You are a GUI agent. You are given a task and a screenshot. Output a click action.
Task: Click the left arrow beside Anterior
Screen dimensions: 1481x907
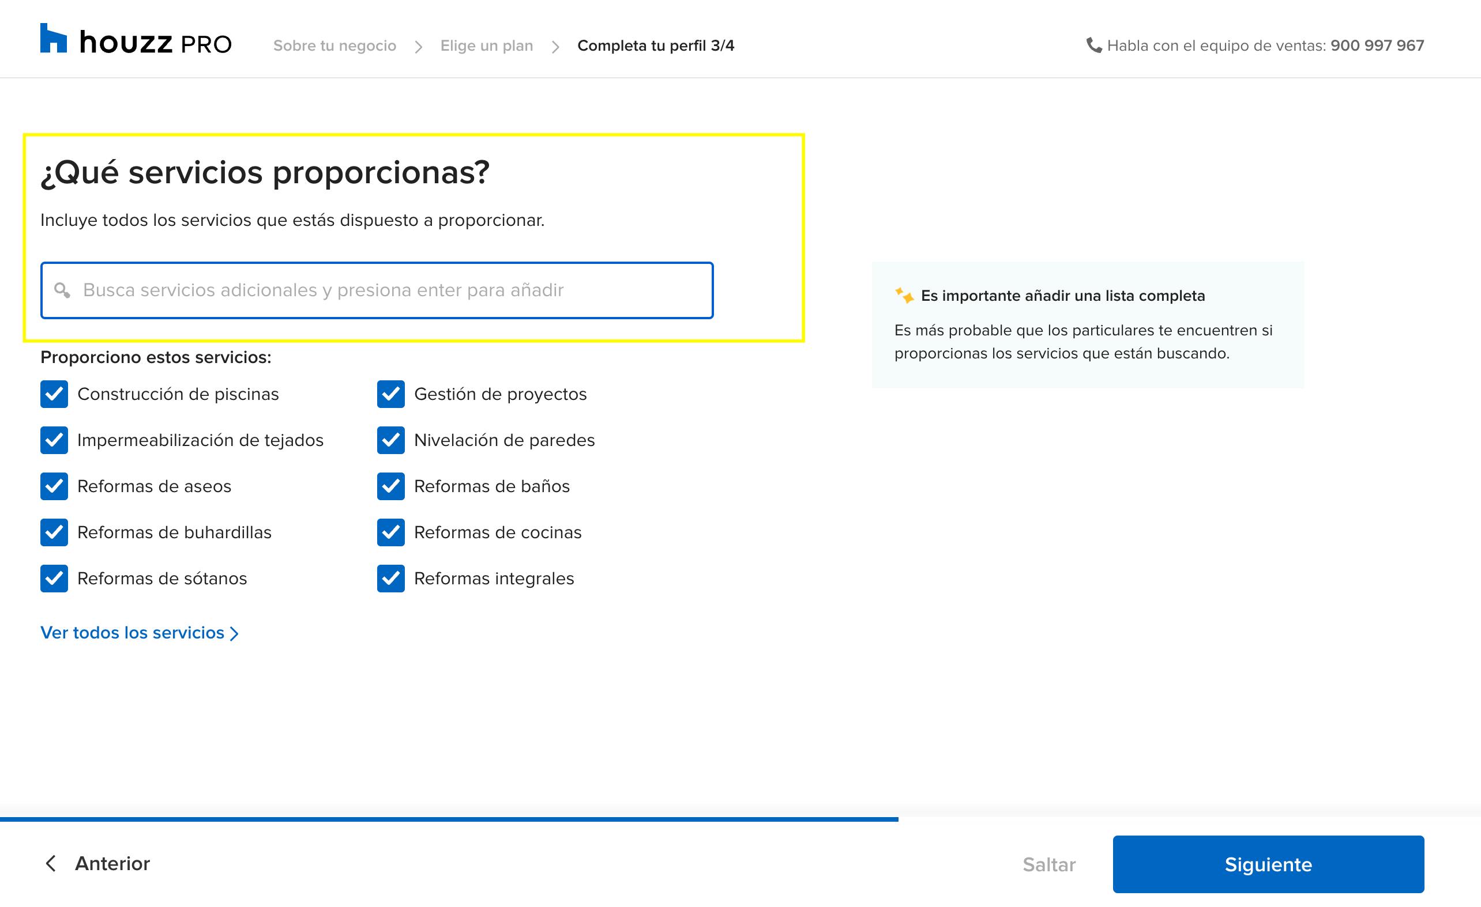[51, 863]
